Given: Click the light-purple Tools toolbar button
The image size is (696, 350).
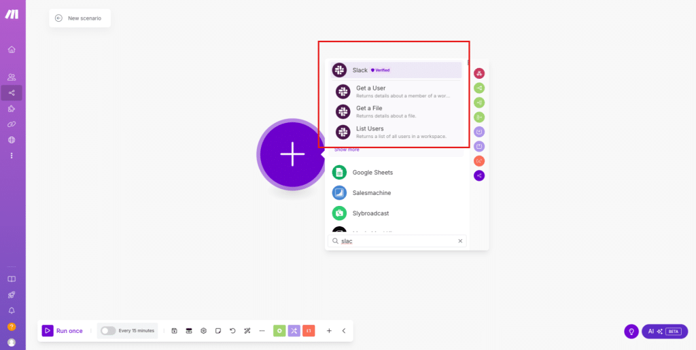Looking at the screenshot, I should point(294,330).
